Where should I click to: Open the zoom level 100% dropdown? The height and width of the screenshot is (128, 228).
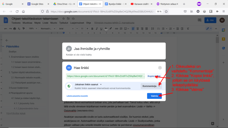pos(33,28)
